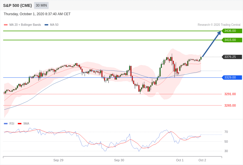Click the red MA 20 legend swatch
The height and width of the screenshot is (165, 243).
point(6,25)
